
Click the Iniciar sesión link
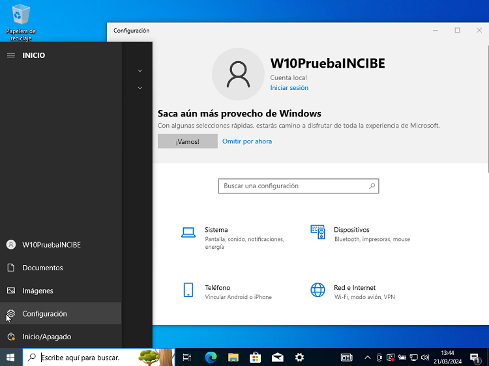[x=289, y=88]
